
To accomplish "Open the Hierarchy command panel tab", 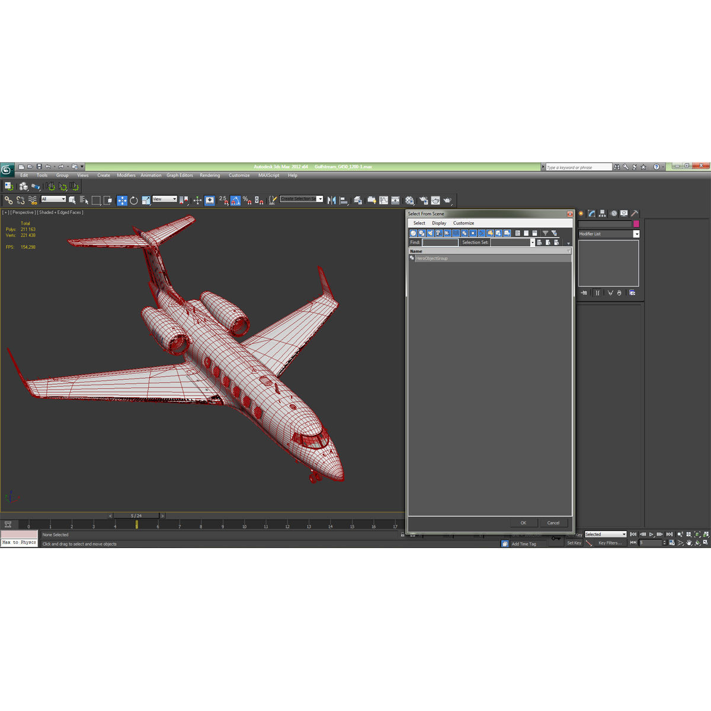I will 602,213.
